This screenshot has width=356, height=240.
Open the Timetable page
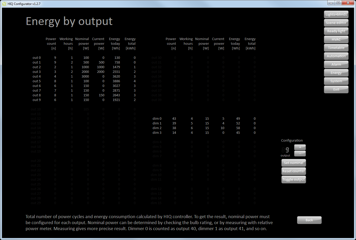[336, 48]
